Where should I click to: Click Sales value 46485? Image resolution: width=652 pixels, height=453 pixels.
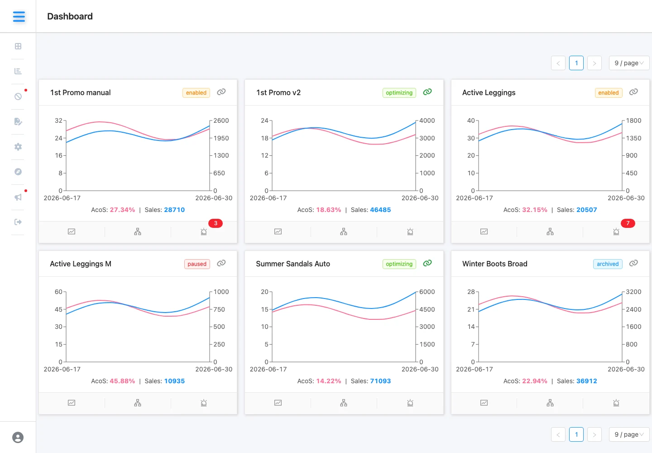pos(380,210)
